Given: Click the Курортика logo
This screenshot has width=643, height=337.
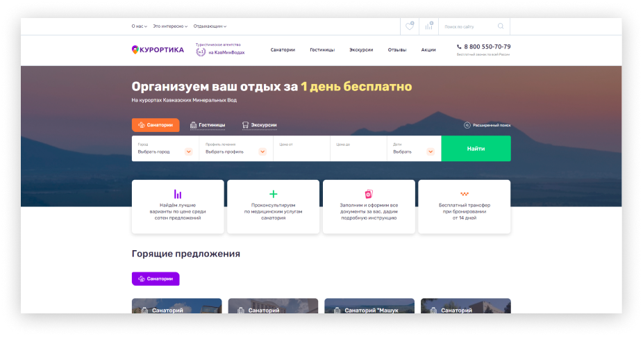Looking at the screenshot, I should click(158, 49).
